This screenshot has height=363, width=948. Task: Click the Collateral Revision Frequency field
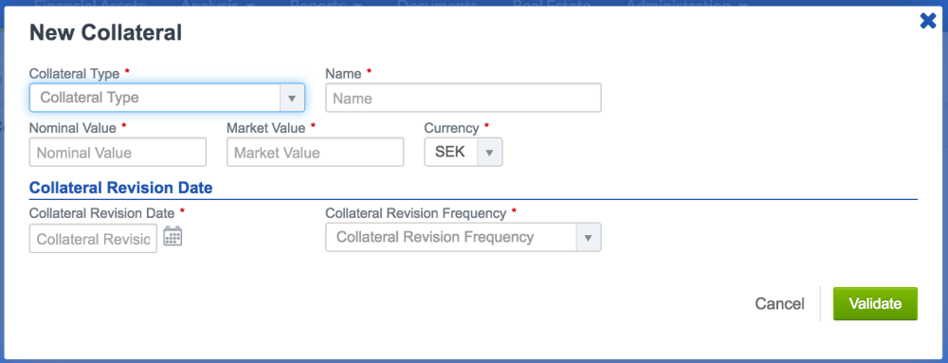tap(464, 237)
